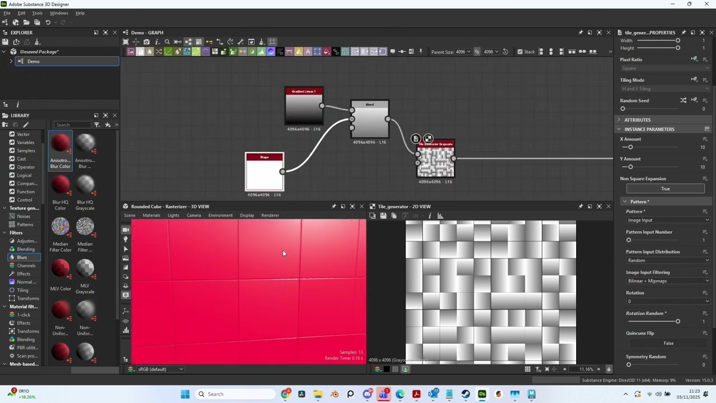This screenshot has width=716, height=403.
Task: Open the Renderer menu in 3D view
Action: click(270, 215)
